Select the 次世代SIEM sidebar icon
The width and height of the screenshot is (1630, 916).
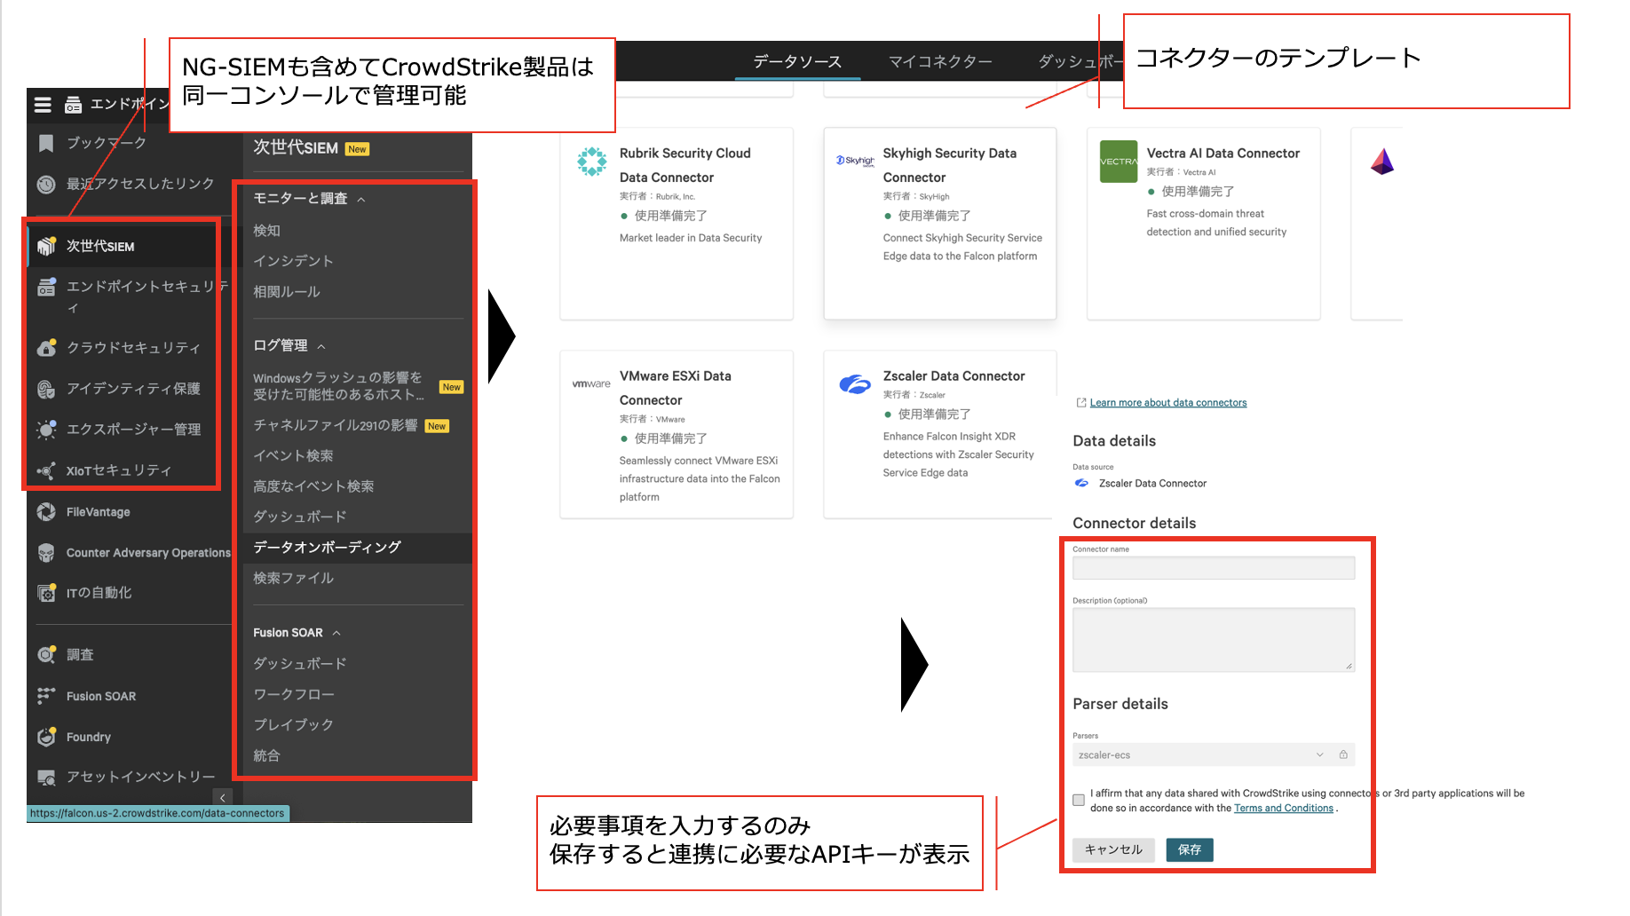pos(46,246)
